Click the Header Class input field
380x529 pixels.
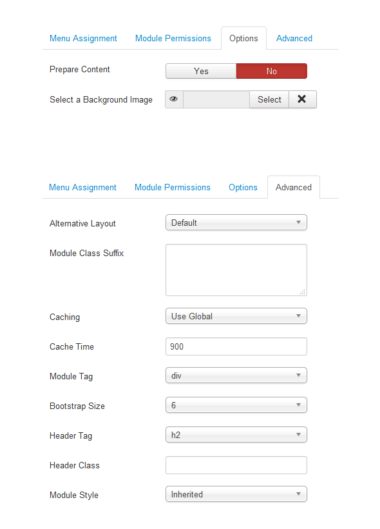tap(236, 465)
